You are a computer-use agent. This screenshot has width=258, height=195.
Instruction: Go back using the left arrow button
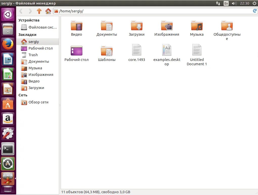coord(21,11)
